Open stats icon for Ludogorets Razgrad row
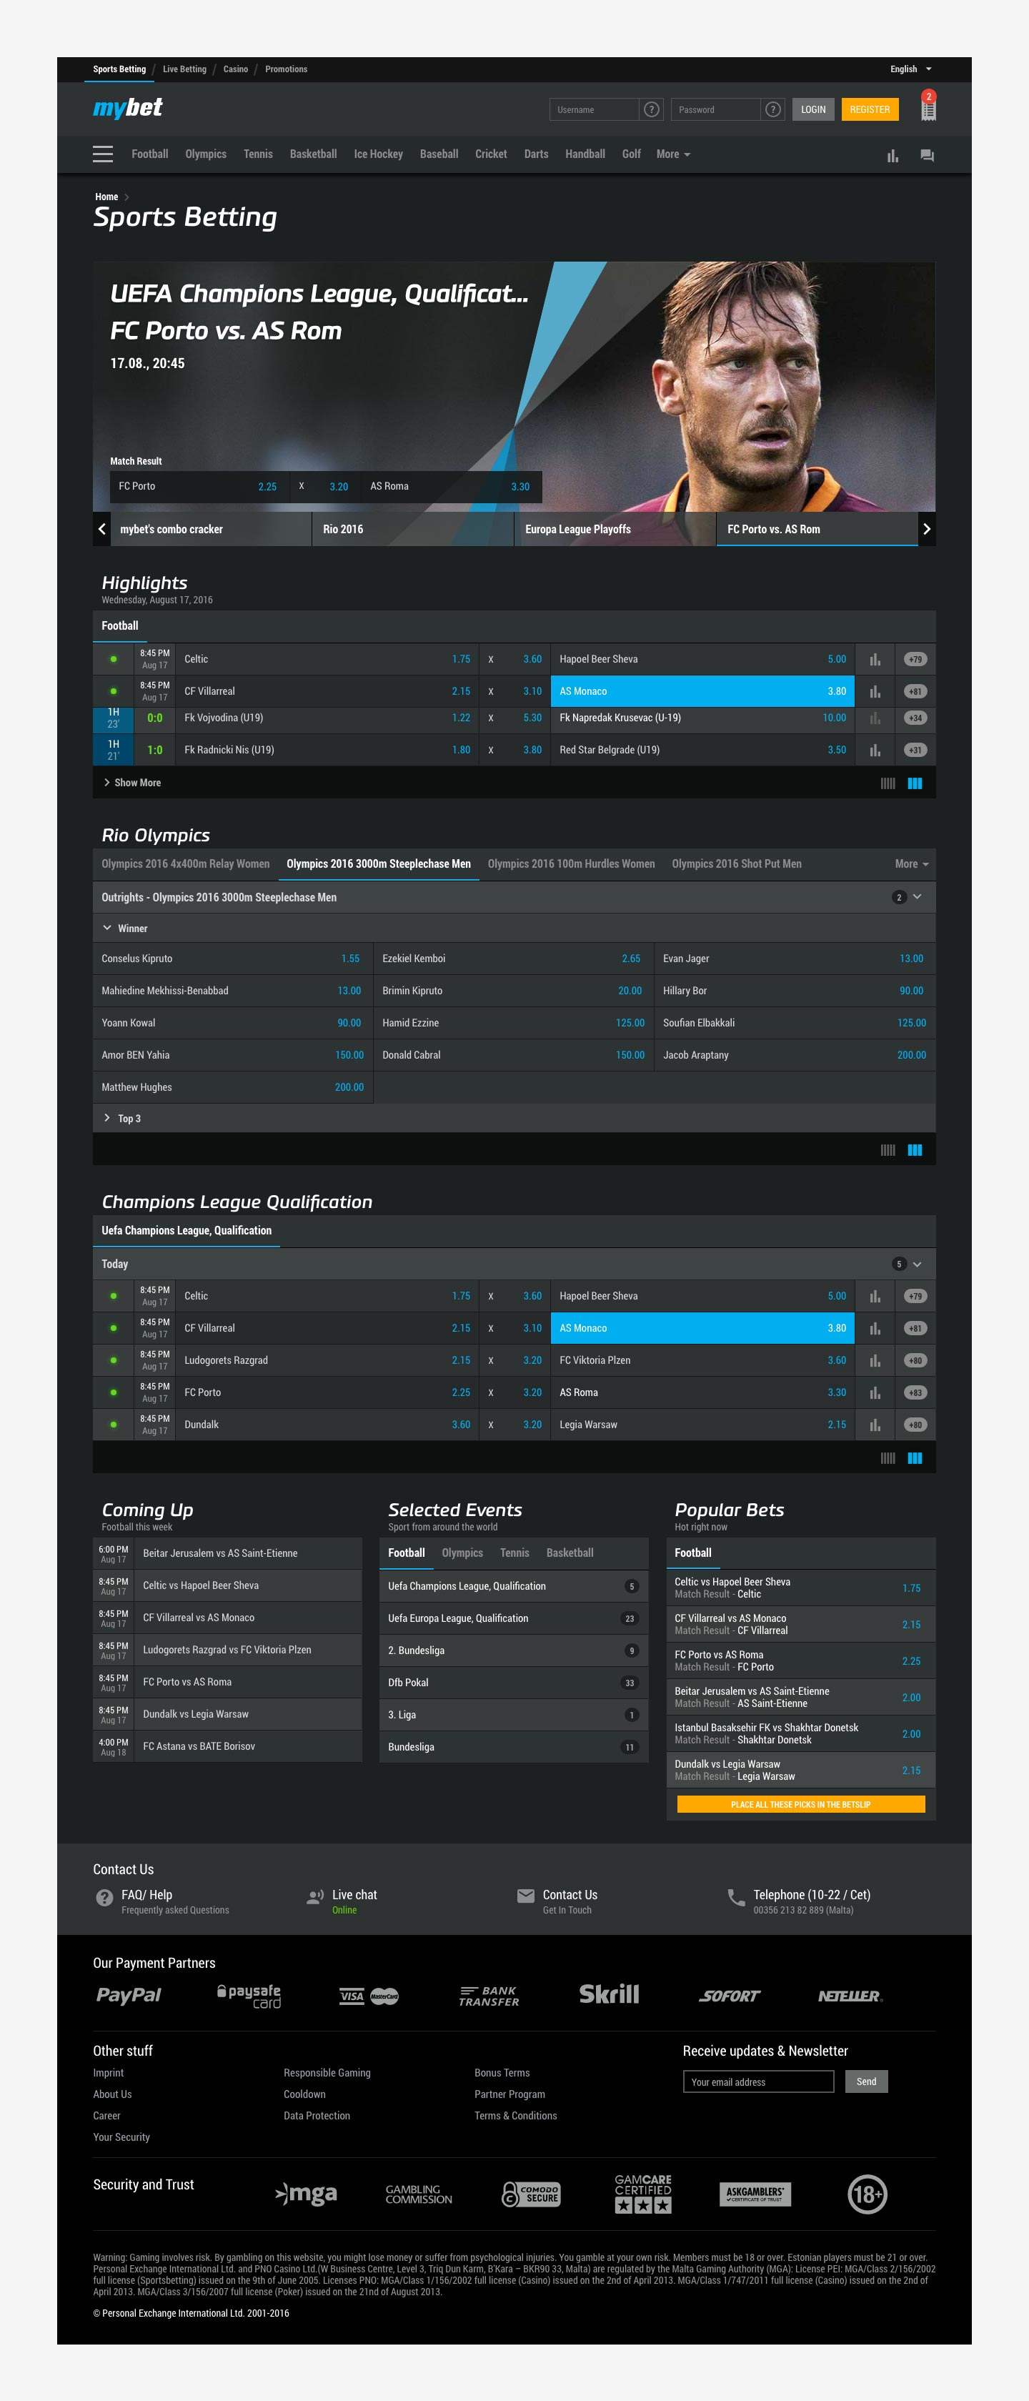Image resolution: width=1029 pixels, height=2401 pixels. click(x=874, y=1360)
